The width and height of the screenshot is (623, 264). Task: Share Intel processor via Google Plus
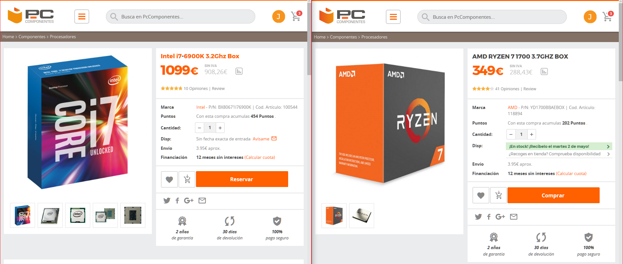pyautogui.click(x=189, y=201)
